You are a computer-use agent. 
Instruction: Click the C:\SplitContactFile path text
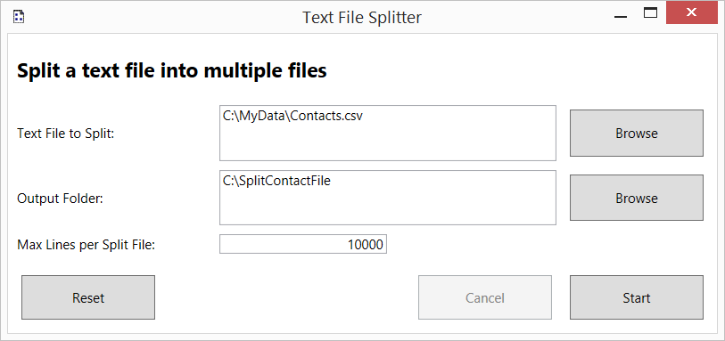click(x=277, y=182)
